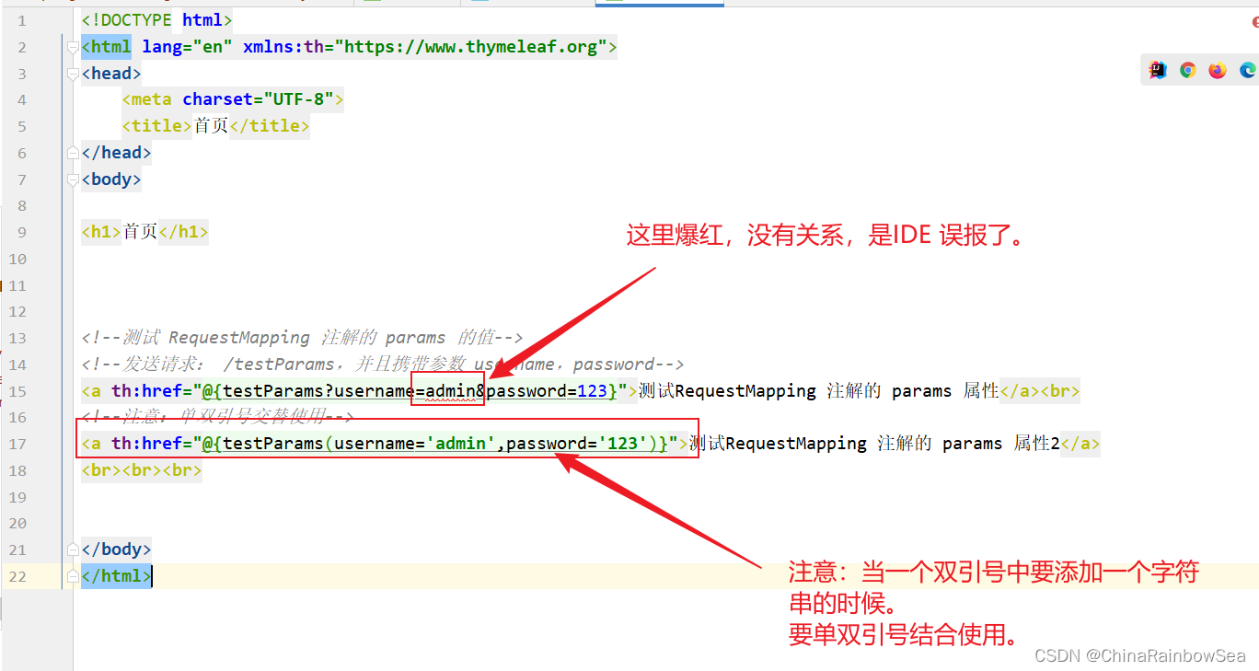Click the </head> closing tag text
This screenshot has height=671, width=1259.
click(116, 153)
